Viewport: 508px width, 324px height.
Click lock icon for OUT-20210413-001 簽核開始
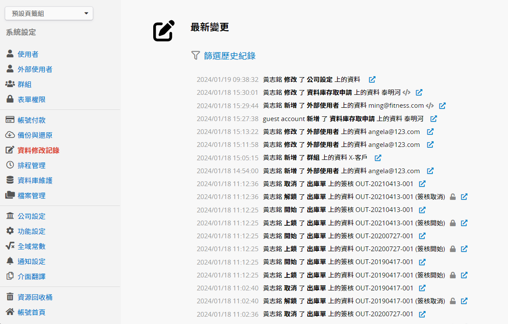(453, 223)
